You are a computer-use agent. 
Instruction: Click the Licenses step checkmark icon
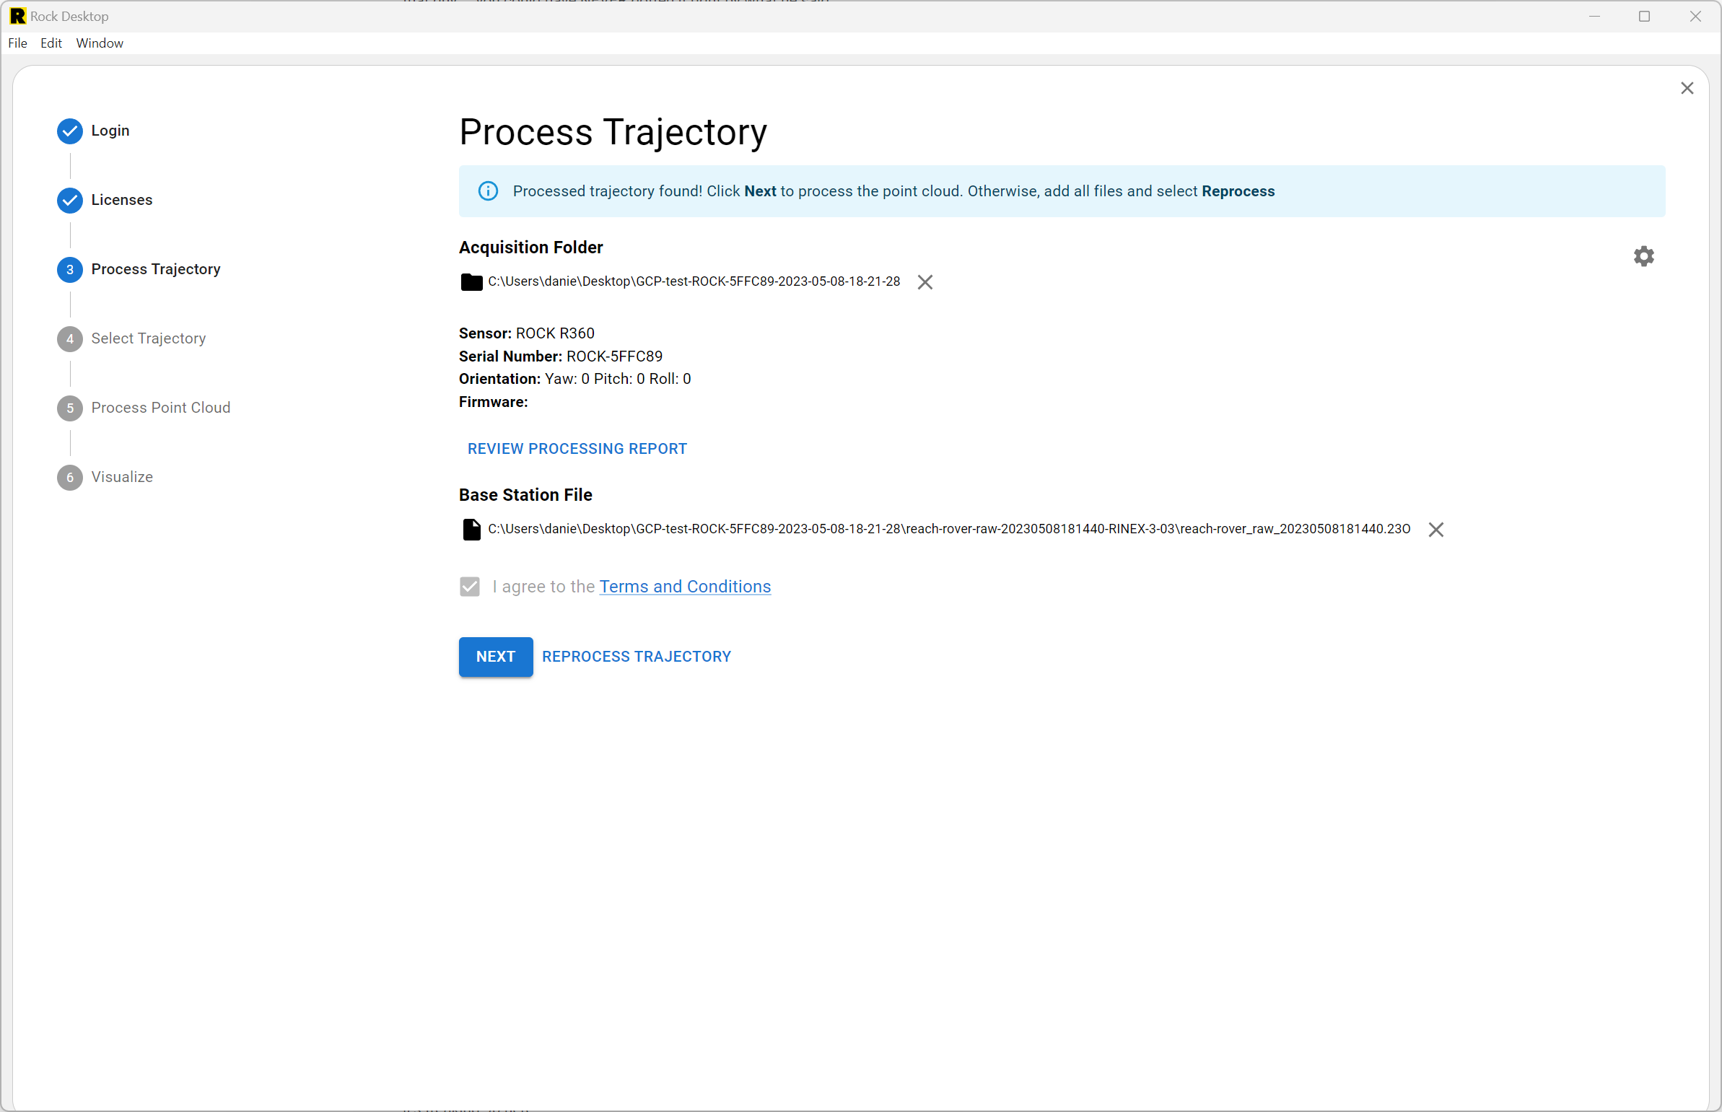70,200
